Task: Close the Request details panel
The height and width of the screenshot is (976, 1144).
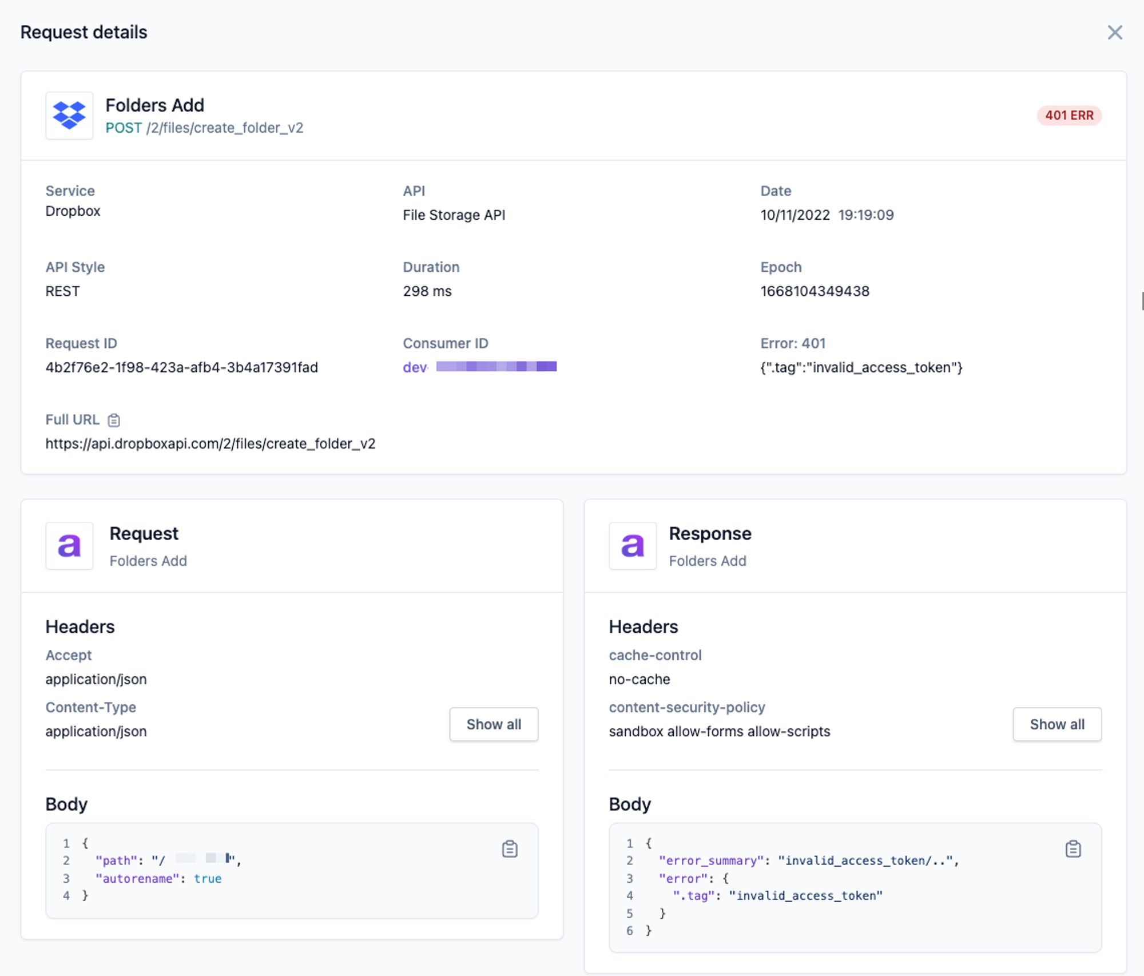Action: tap(1114, 33)
